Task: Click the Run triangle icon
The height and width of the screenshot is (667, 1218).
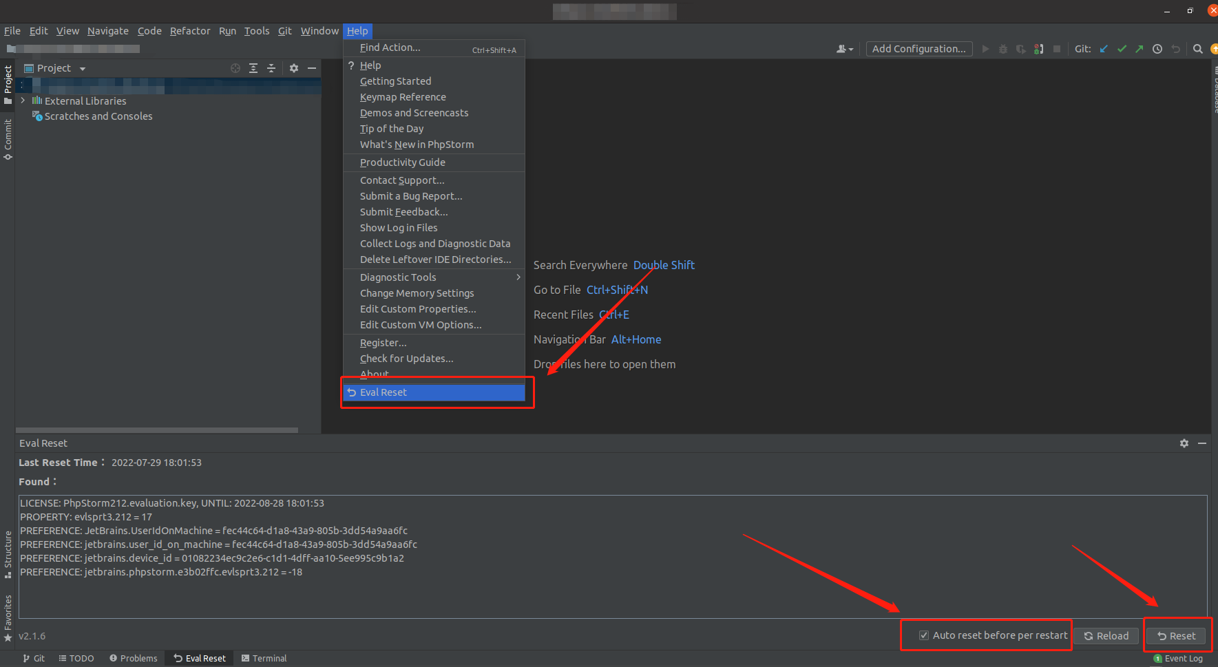Action: (985, 49)
